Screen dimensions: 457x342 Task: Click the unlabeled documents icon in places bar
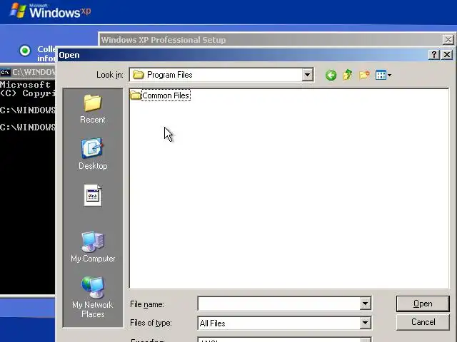93,195
